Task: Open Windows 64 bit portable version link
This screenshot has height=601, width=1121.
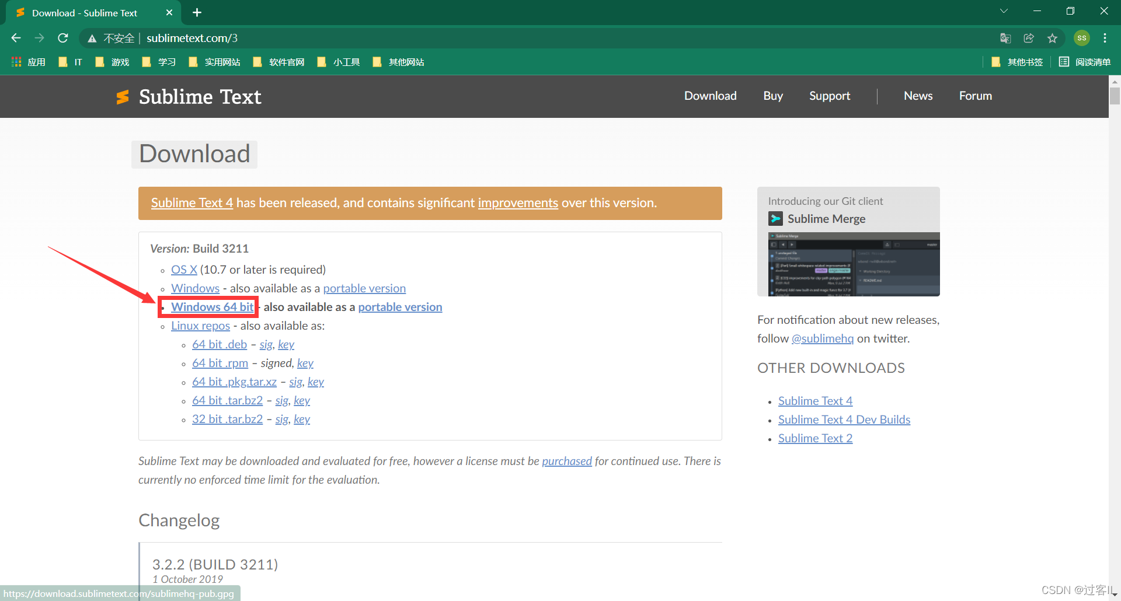Action: [x=400, y=307]
